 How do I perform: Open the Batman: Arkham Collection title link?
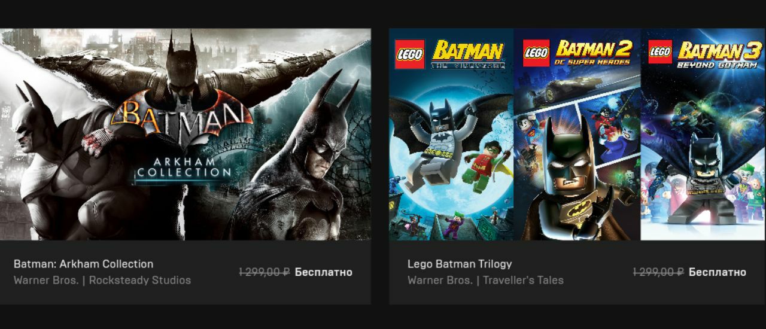click(x=83, y=264)
